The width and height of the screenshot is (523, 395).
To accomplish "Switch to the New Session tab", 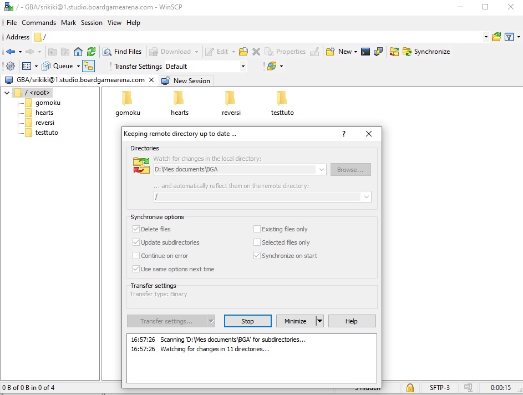I will 186,81.
